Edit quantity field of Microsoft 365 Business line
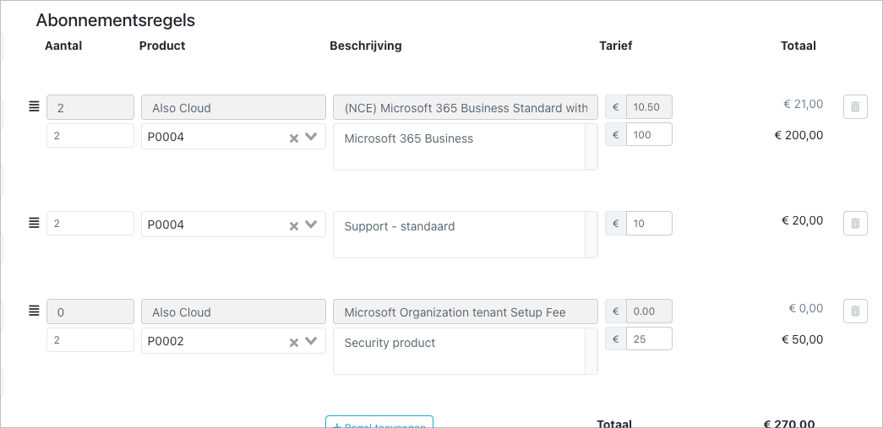883x428 pixels. [x=90, y=136]
